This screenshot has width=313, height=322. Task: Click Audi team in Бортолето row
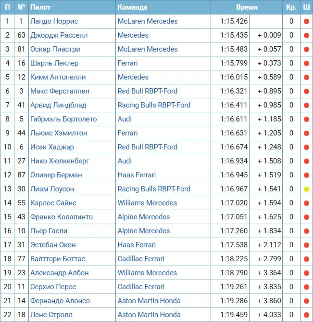coord(125,119)
